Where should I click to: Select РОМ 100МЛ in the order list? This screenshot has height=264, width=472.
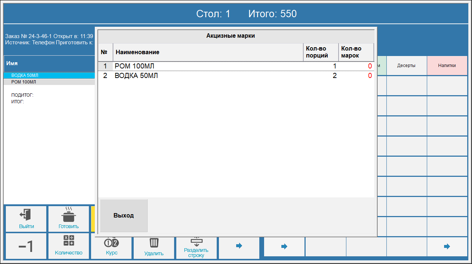[x=49, y=82]
